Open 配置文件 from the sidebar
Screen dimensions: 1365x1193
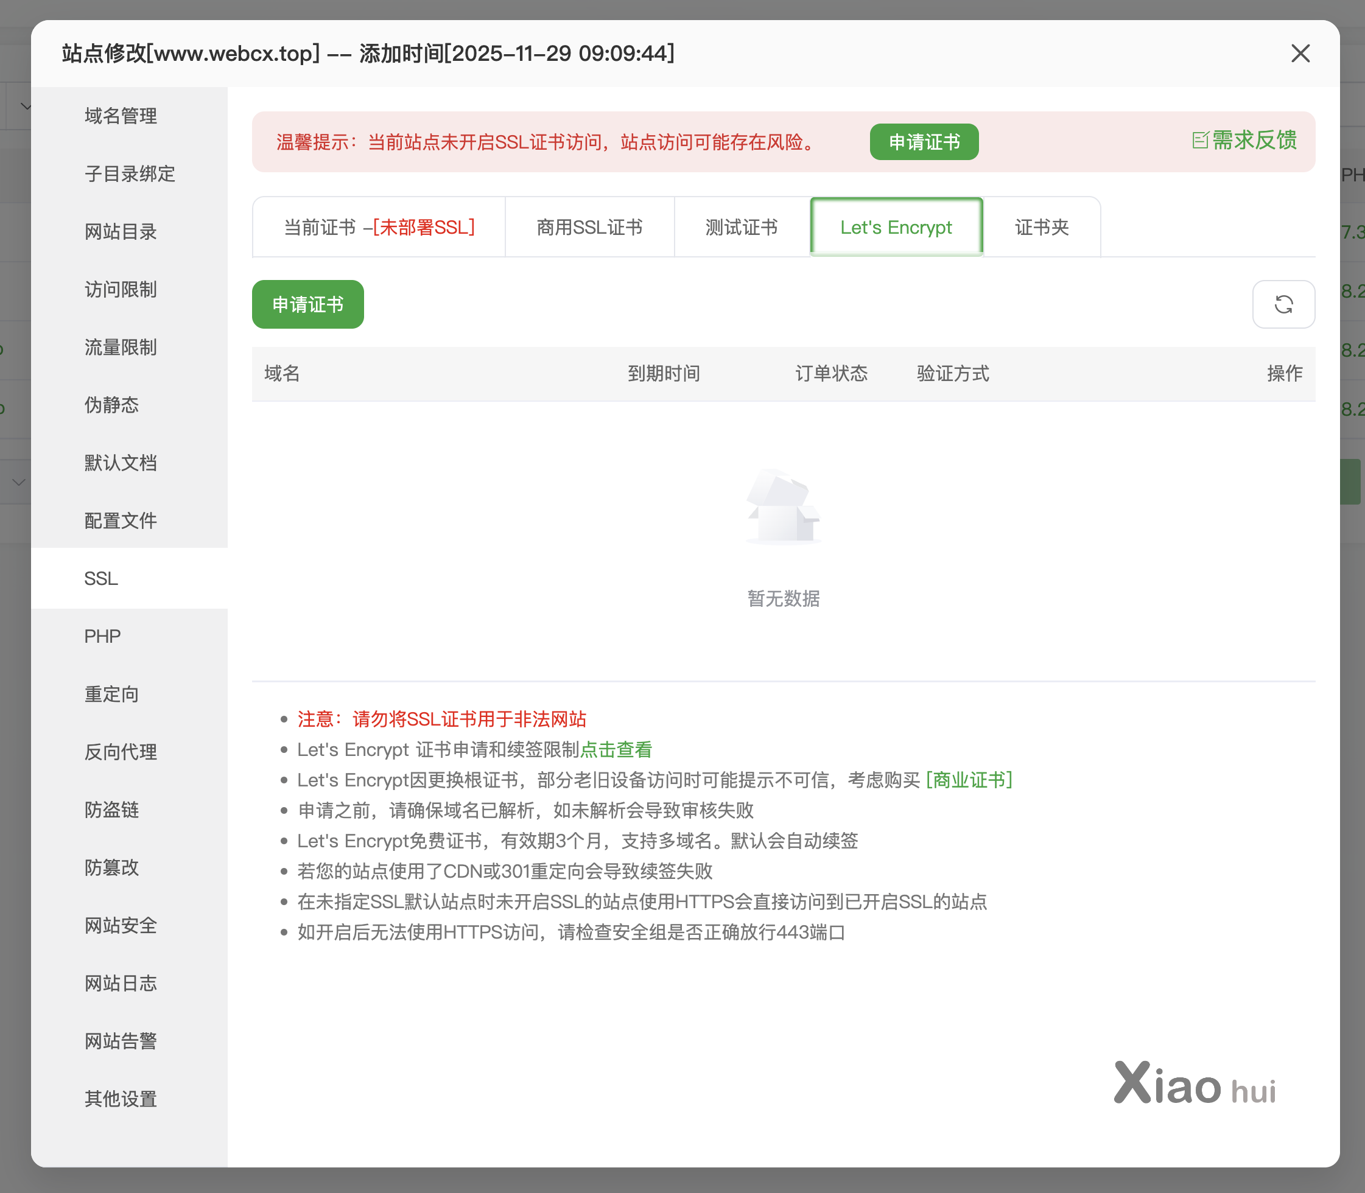click(121, 520)
